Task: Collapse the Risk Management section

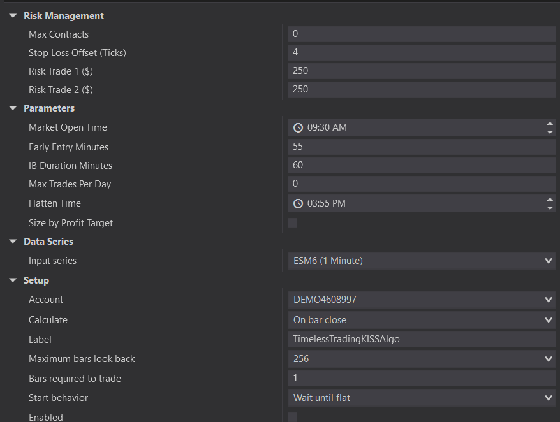Action: [x=13, y=16]
